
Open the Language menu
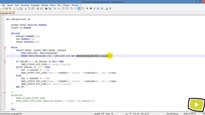point(35,5)
